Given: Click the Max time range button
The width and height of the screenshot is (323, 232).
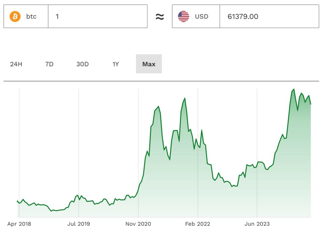Looking at the screenshot, I should [149, 64].
